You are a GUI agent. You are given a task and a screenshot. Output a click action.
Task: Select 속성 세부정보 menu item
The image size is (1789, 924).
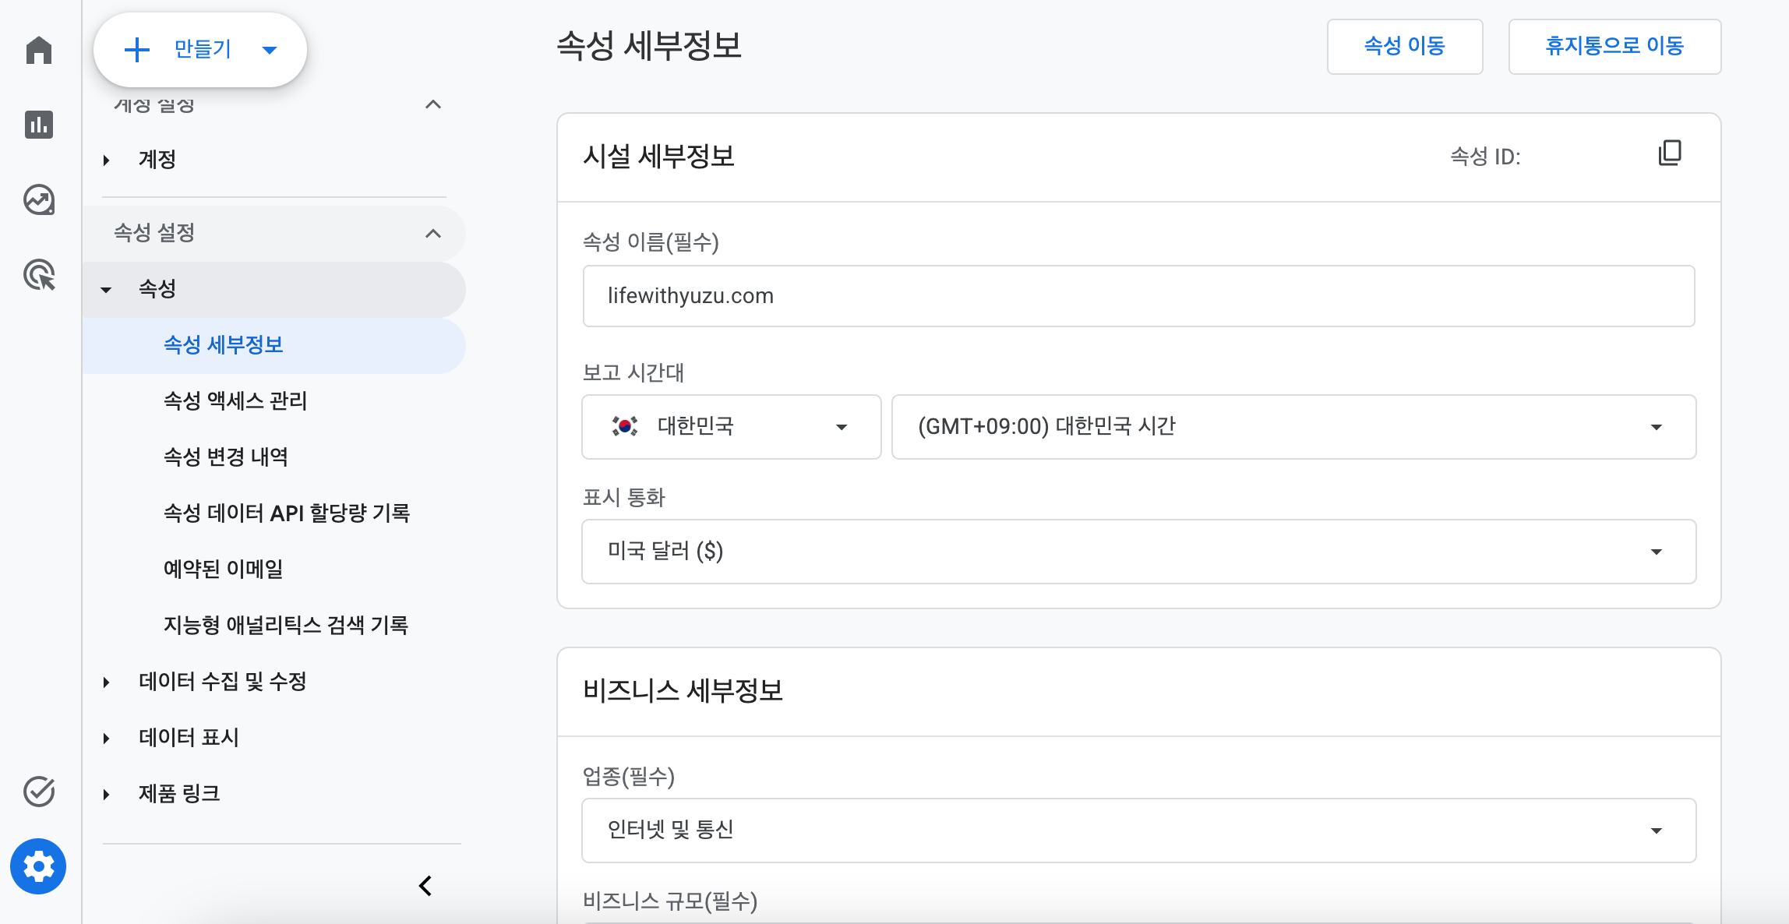(x=274, y=345)
